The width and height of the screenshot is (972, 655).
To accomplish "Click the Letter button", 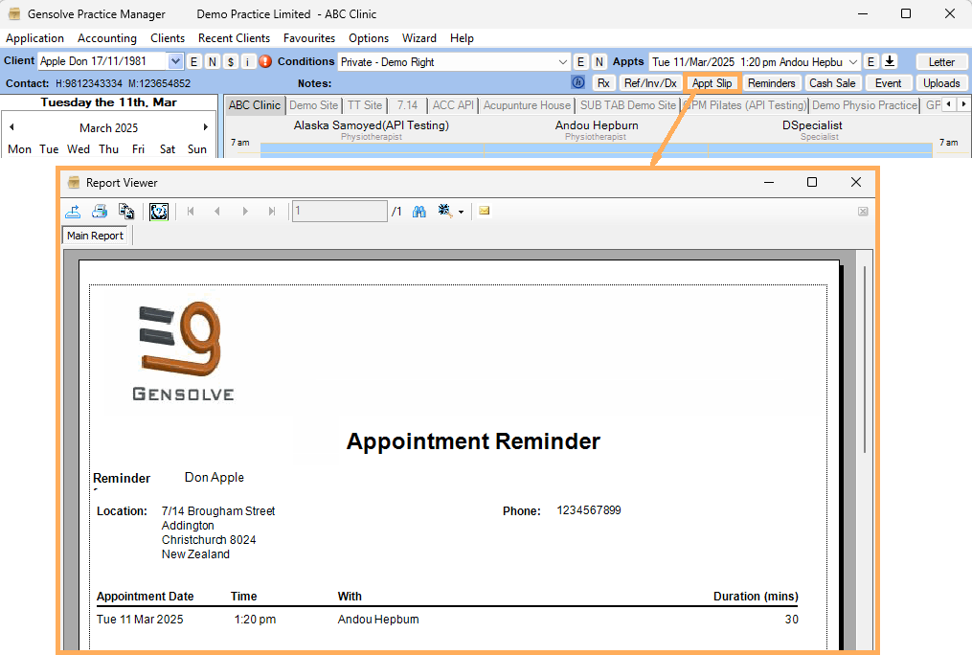I will click(941, 62).
